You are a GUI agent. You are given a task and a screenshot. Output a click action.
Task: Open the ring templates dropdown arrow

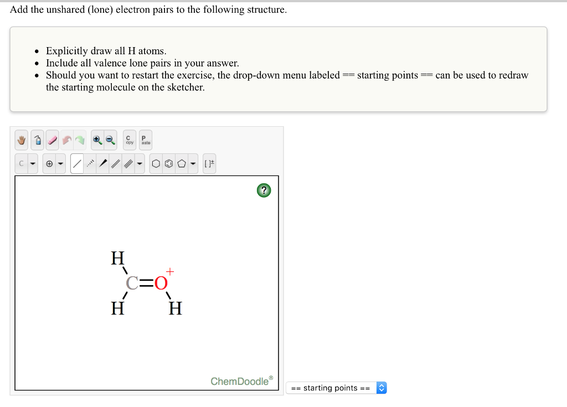[x=193, y=163]
